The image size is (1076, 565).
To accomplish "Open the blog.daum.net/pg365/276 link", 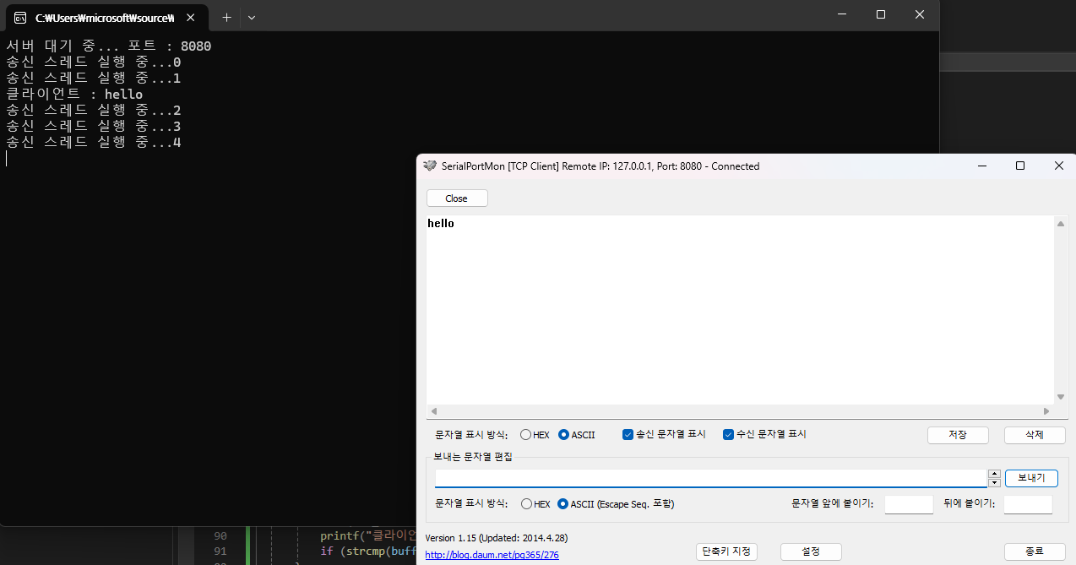I will tap(492, 556).
